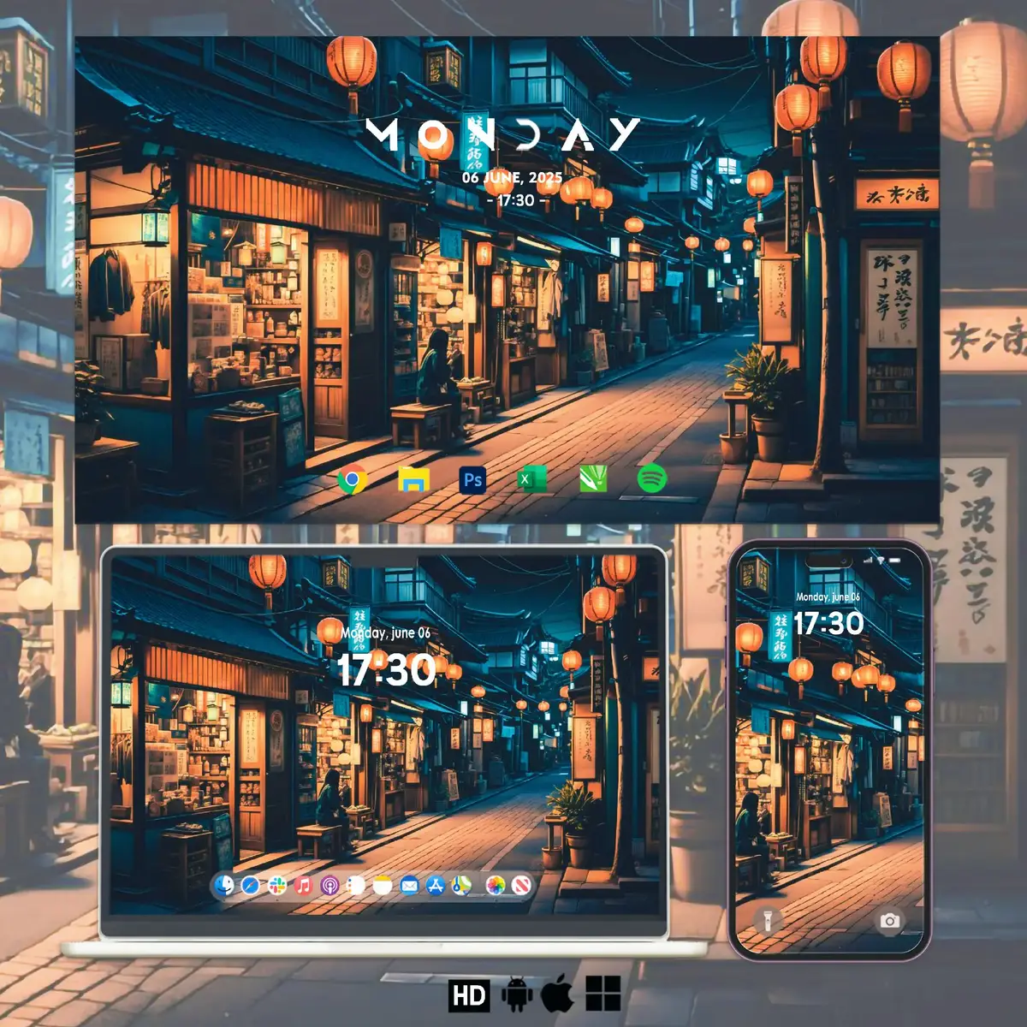Screen dimensions: 1027x1027
Task: Open Slack on the laptop dock
Action: (x=276, y=887)
